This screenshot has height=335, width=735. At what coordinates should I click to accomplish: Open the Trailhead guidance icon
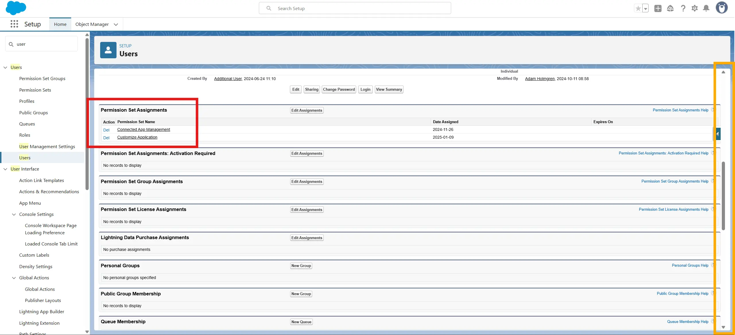pos(670,8)
